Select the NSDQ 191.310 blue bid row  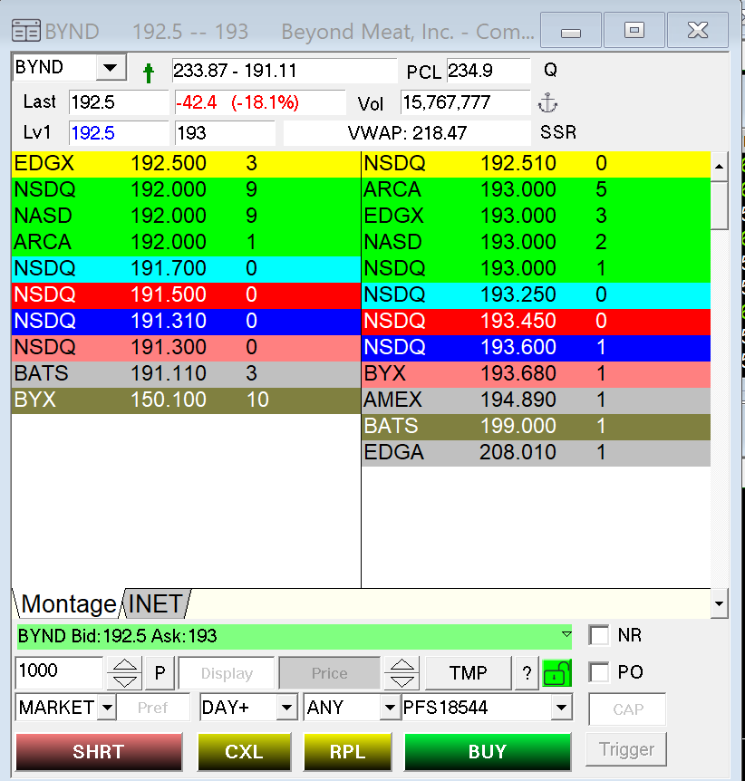pyautogui.click(x=186, y=321)
